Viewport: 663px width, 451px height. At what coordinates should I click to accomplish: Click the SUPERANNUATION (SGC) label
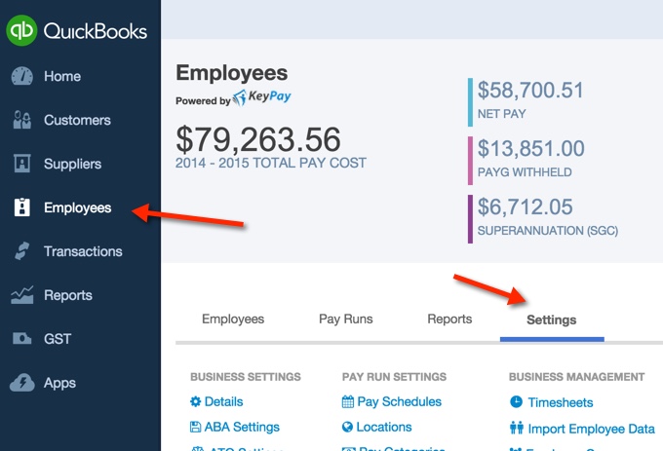[548, 231]
